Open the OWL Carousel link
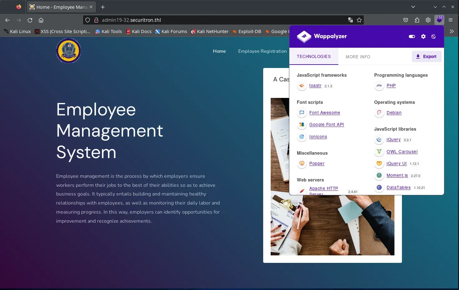 pyautogui.click(x=402, y=152)
